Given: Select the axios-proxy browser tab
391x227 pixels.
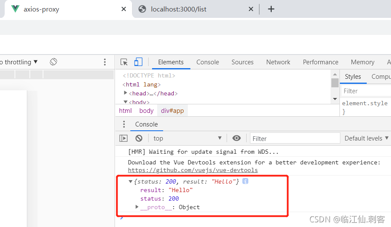Looking at the screenshot, I should pos(67,9).
